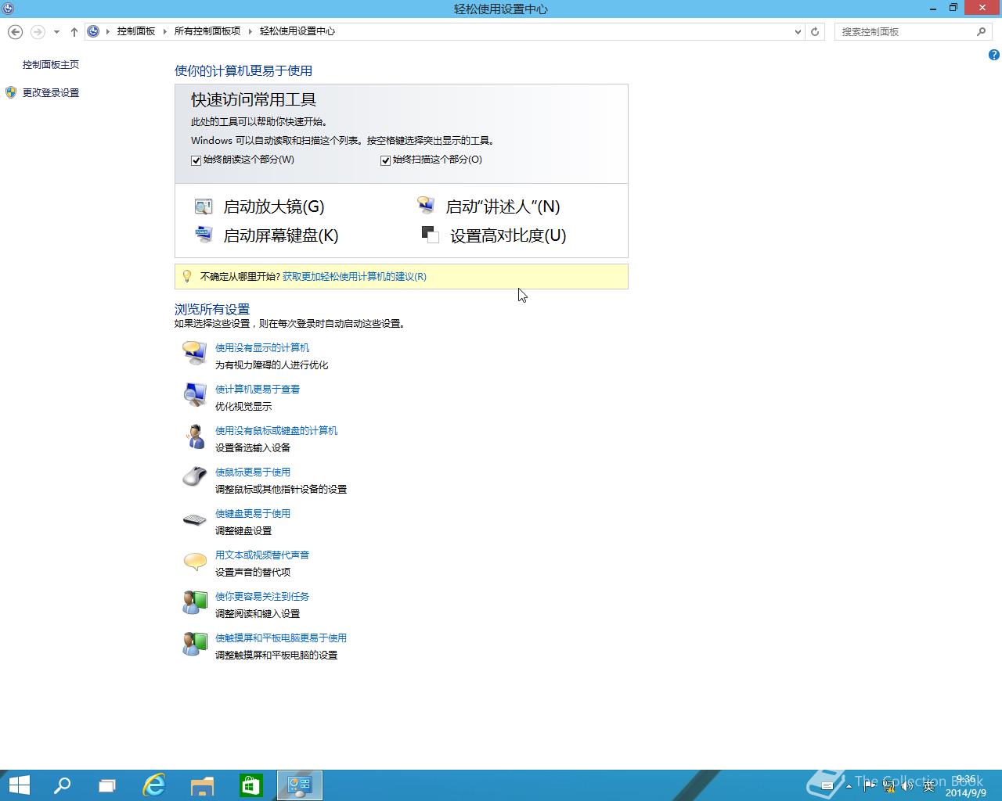Click the help question mark icon
Viewport: 1002px width, 801px height.
pyautogui.click(x=993, y=55)
